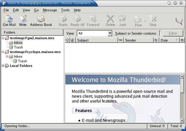Open the Message menu
Viewport: 186px width, 131px height.
pyautogui.click(x=50, y=10)
